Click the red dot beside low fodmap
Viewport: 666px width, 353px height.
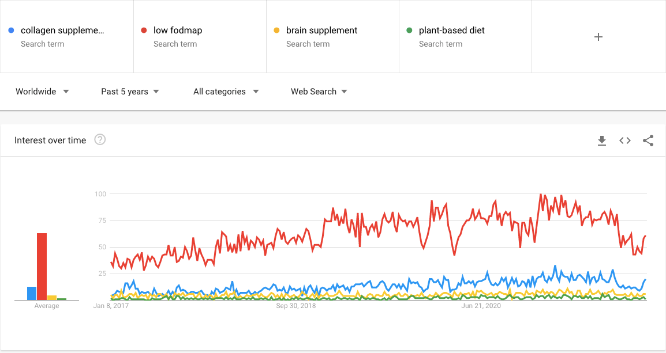click(x=144, y=31)
